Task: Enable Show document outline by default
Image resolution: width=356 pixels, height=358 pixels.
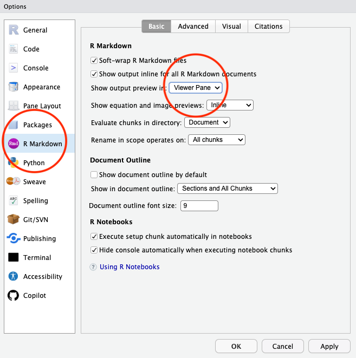Action: pyautogui.click(x=94, y=175)
